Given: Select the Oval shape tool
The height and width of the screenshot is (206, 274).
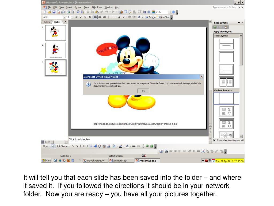Looking at the screenshot, I should [x=86, y=146].
